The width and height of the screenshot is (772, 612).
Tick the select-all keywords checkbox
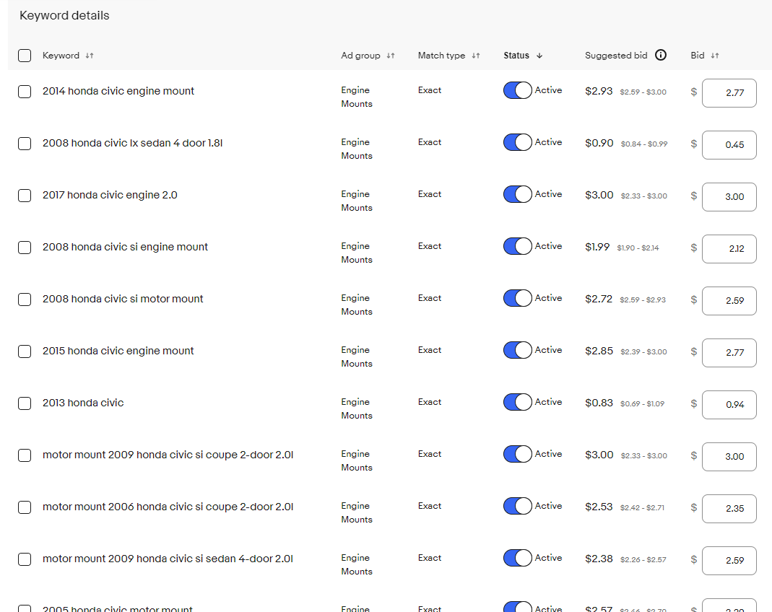25,56
